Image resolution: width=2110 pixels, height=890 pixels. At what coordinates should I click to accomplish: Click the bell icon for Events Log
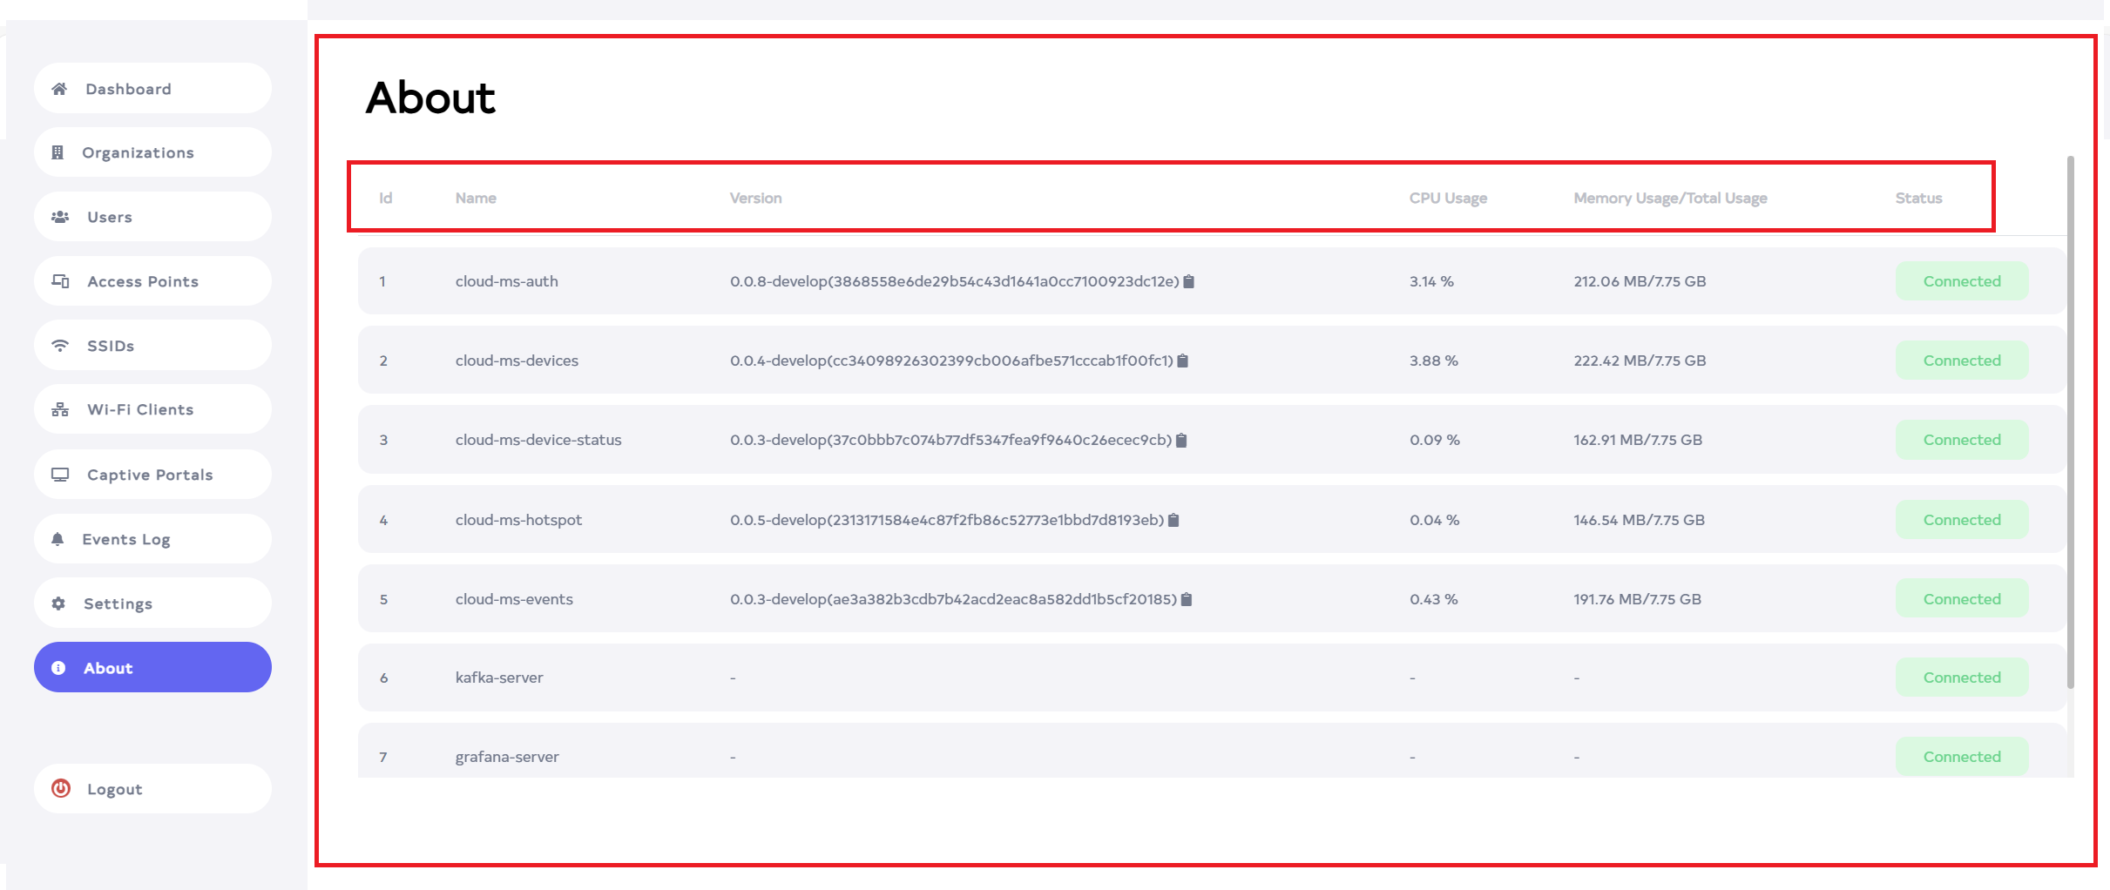point(57,539)
